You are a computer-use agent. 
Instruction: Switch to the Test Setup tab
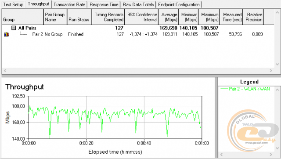pyautogui.click(x=13, y=4)
